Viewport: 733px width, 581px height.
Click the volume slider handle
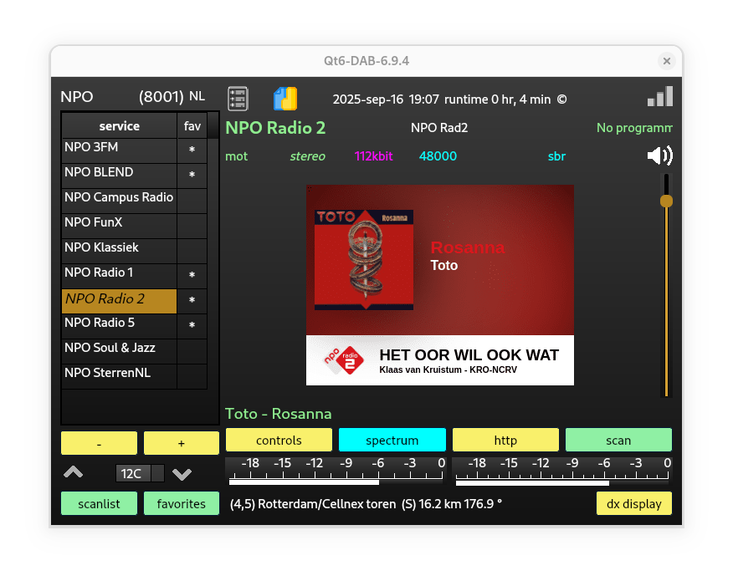[x=666, y=201]
